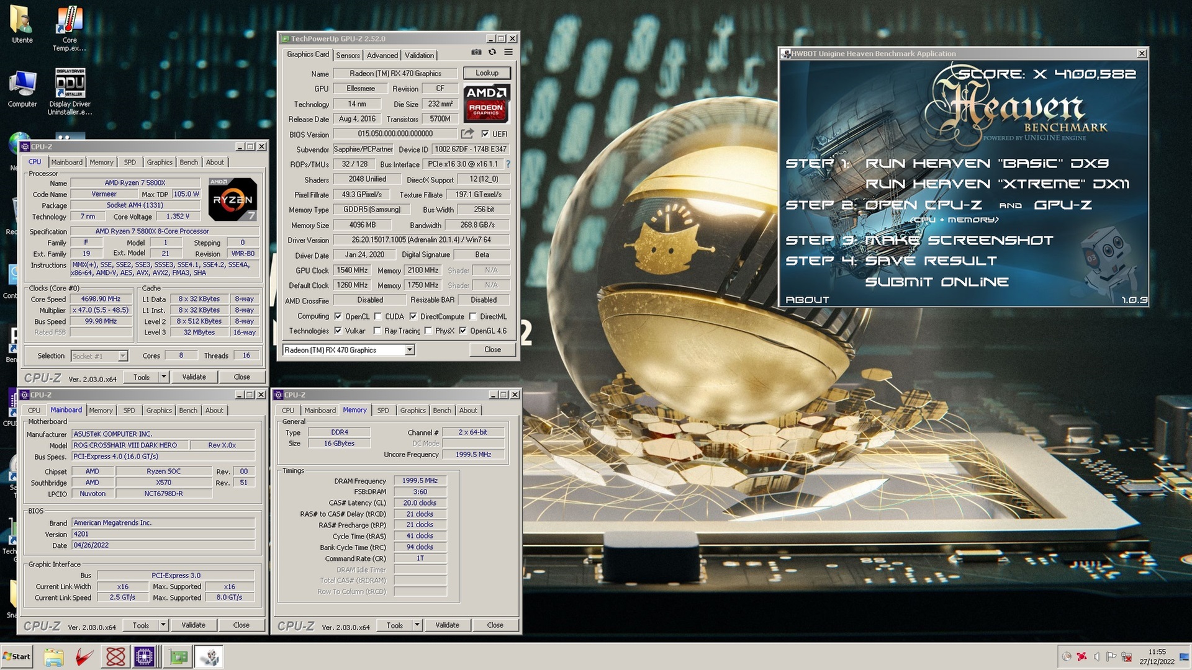This screenshot has width=1192, height=670.
Task: Open the Start menu
Action: coord(17,656)
